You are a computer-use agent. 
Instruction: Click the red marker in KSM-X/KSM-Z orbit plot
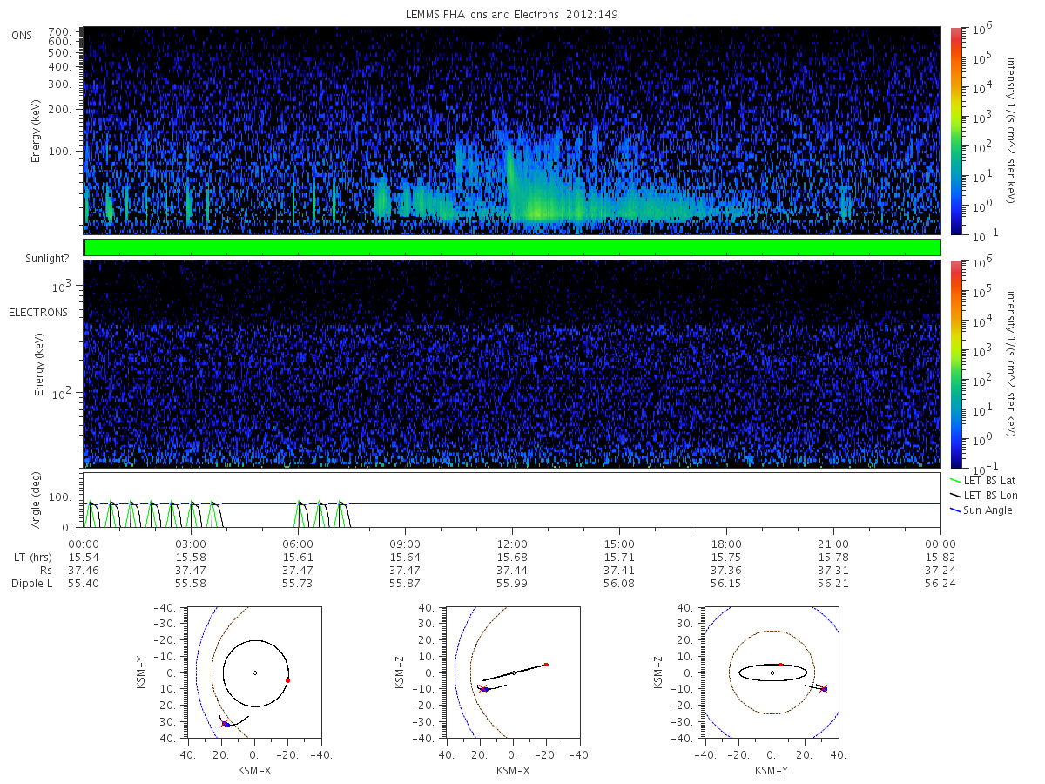546,665
